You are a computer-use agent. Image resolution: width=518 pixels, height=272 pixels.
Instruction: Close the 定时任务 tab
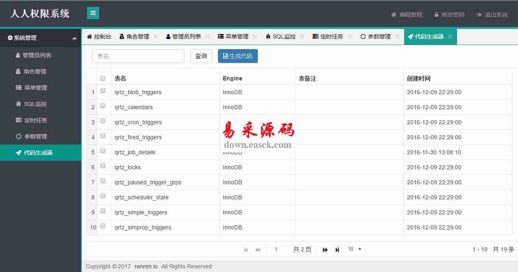click(350, 37)
